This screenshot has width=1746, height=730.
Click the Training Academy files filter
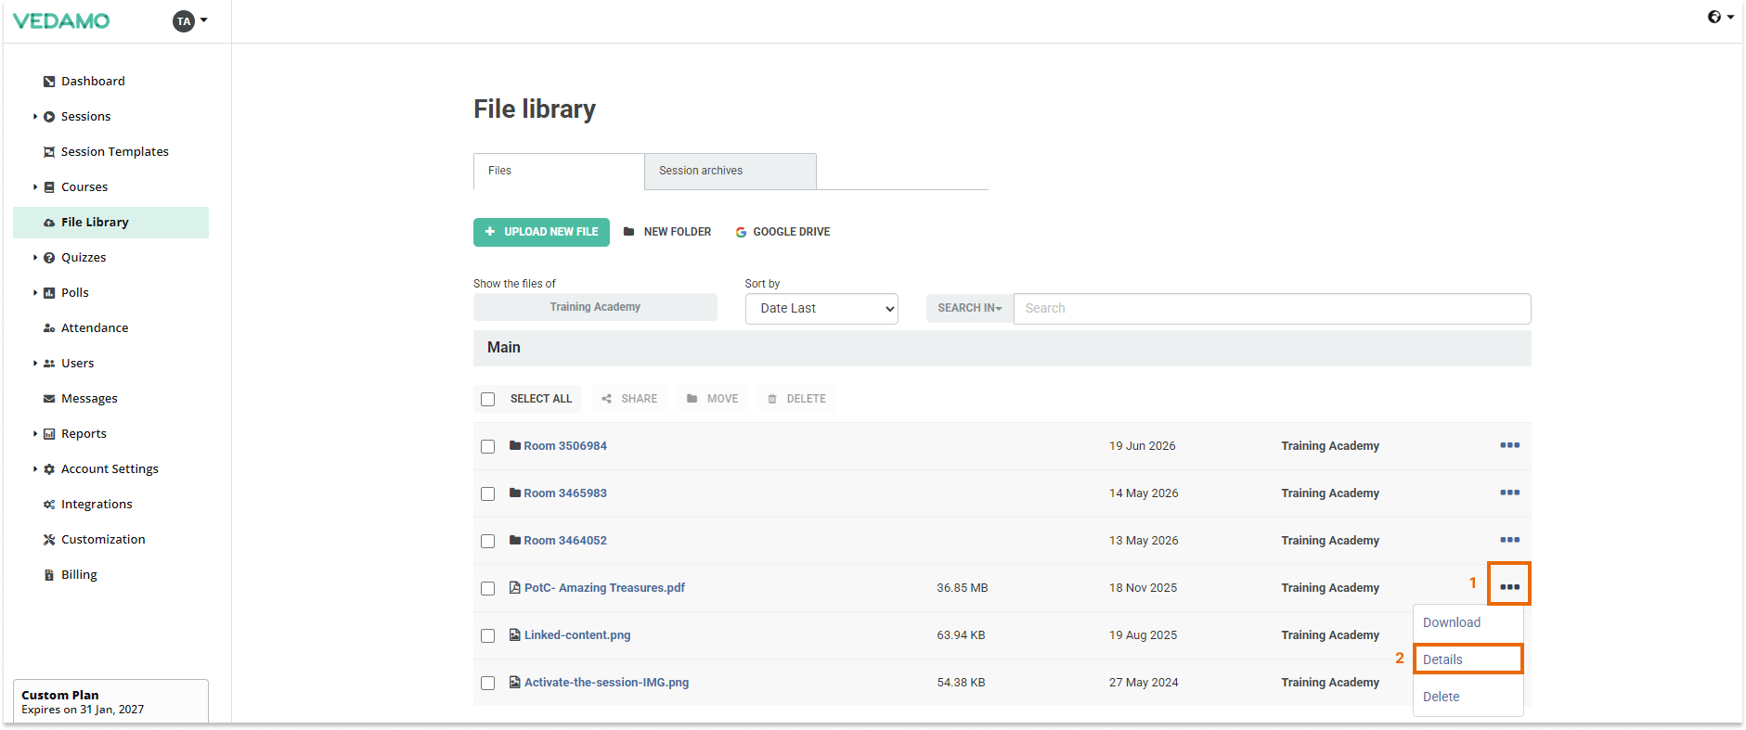[x=595, y=307]
